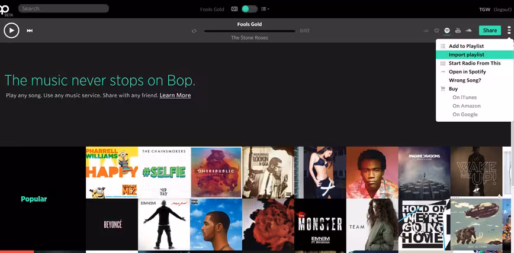Open the Learn More link
Image resolution: width=514 pixels, height=253 pixels.
coord(175,95)
